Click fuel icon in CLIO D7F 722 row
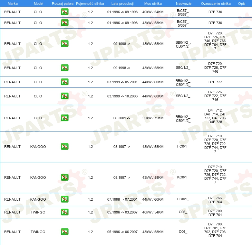The image size is (252, 245). coord(64,82)
